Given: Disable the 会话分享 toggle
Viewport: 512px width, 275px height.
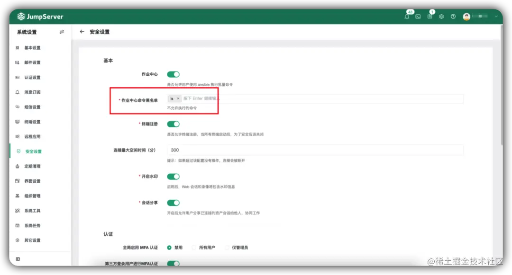Looking at the screenshot, I should point(174,203).
